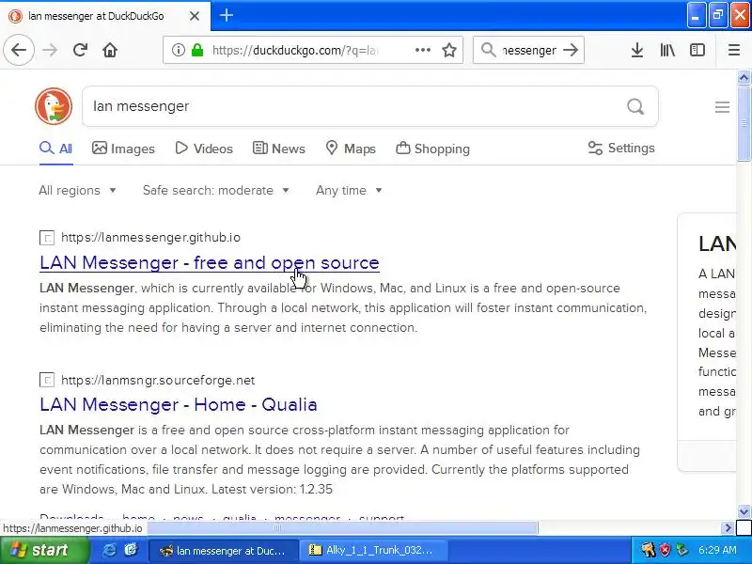Click lan messenger taskbar button

pyautogui.click(x=223, y=550)
